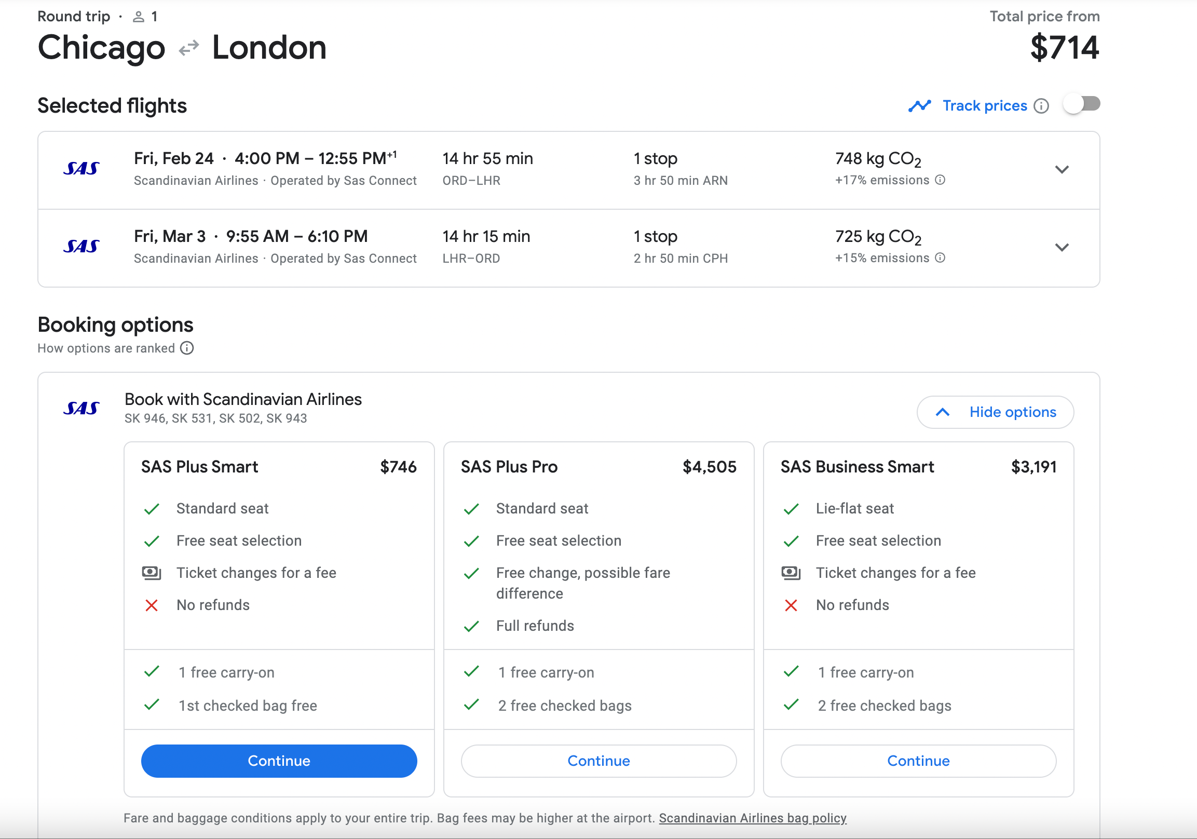Expand Fri, Feb 24 flight details
Image resolution: width=1197 pixels, height=839 pixels.
1062,169
